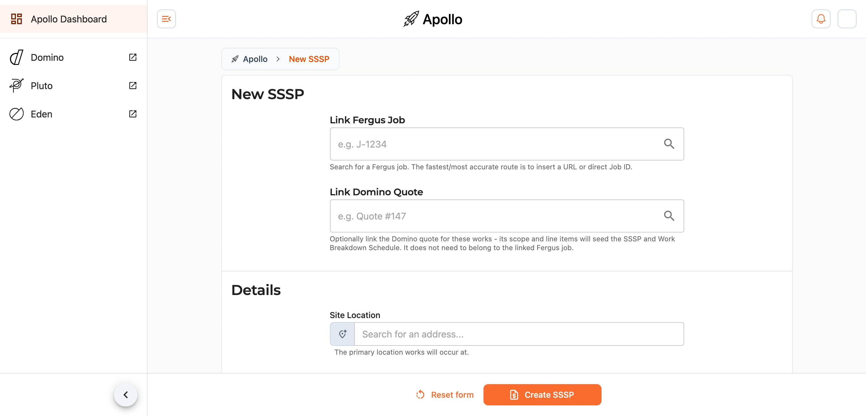Collapse sidebar with menu toggle button
This screenshot has width=866, height=416.
[166, 19]
